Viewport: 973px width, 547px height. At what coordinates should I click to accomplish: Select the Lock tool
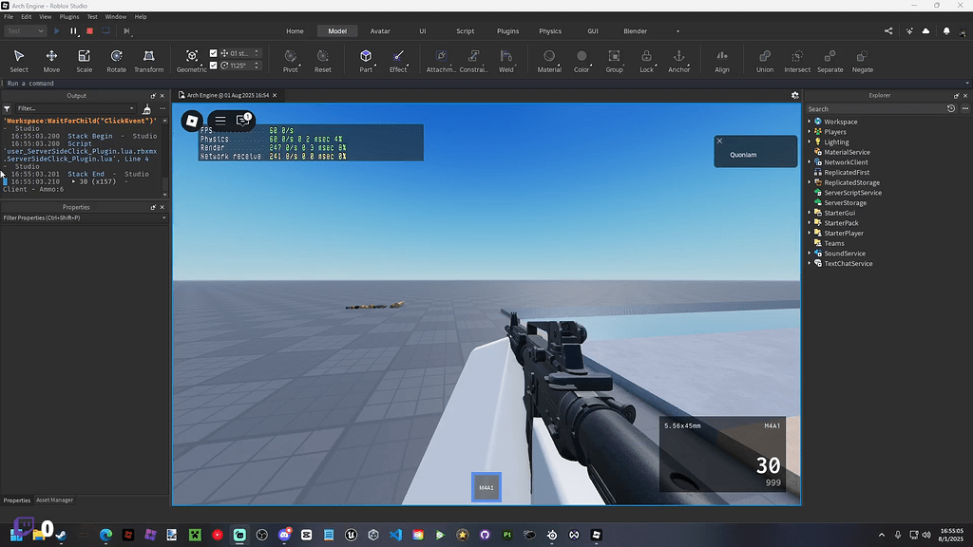tap(645, 59)
